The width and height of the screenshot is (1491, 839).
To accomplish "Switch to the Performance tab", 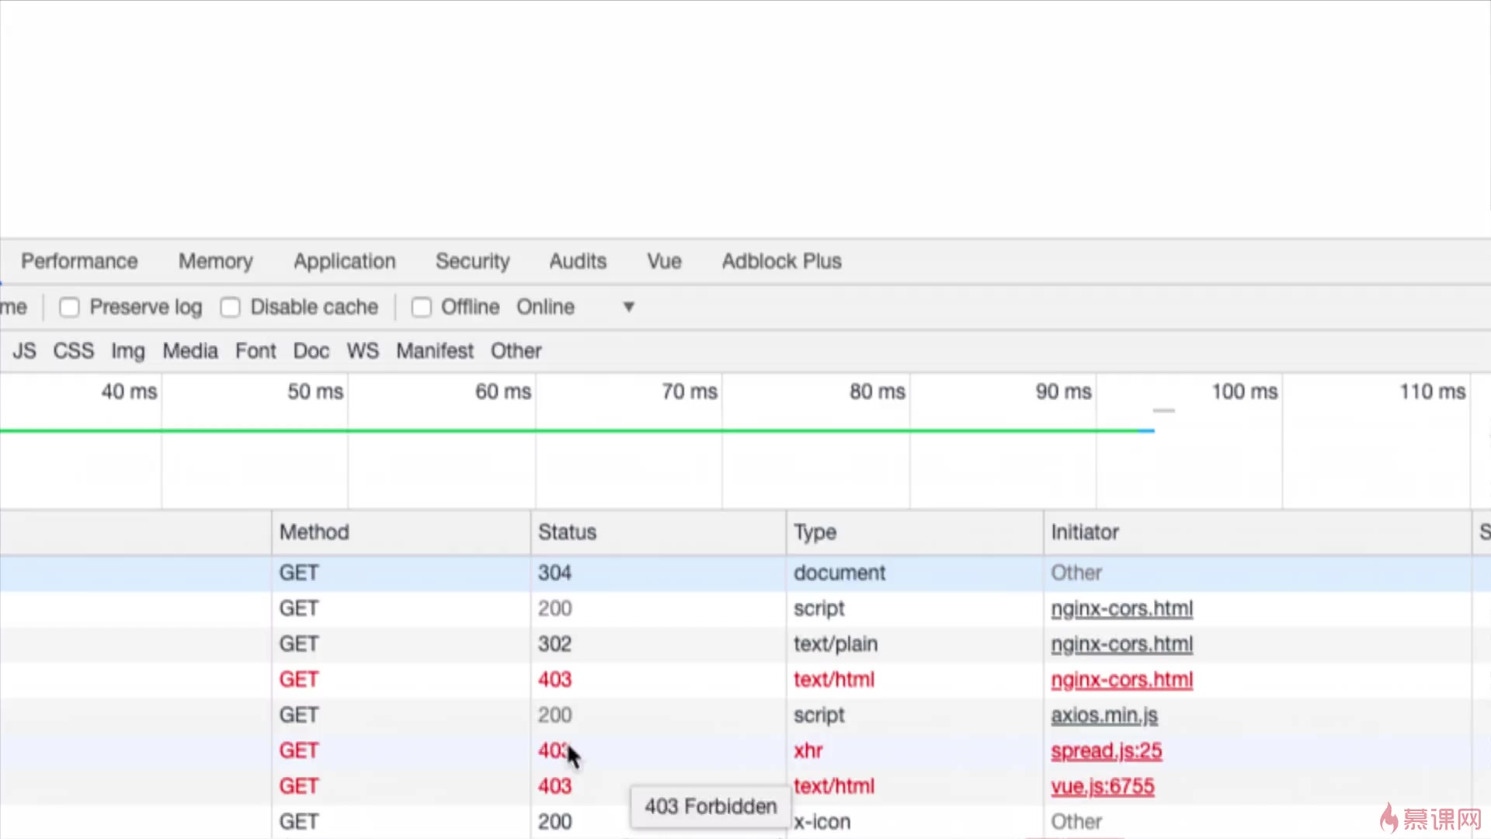I will click(79, 261).
